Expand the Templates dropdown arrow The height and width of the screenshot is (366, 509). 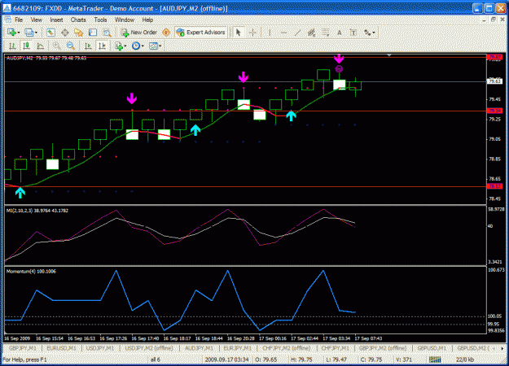tap(160, 46)
